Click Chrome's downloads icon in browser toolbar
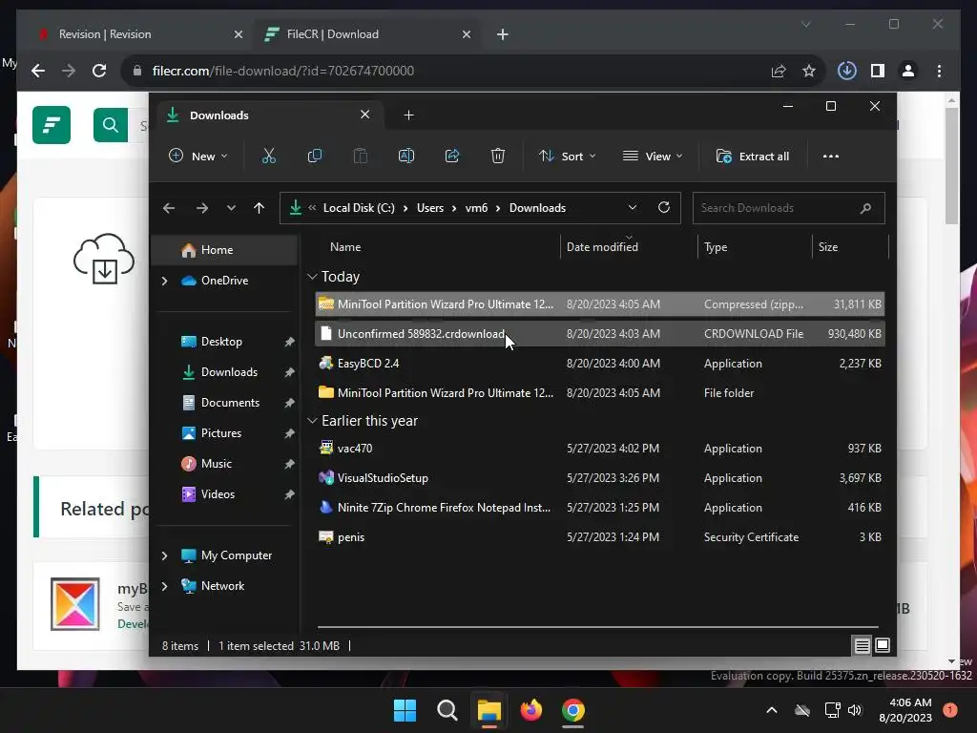Image resolution: width=977 pixels, height=733 pixels. (x=847, y=71)
